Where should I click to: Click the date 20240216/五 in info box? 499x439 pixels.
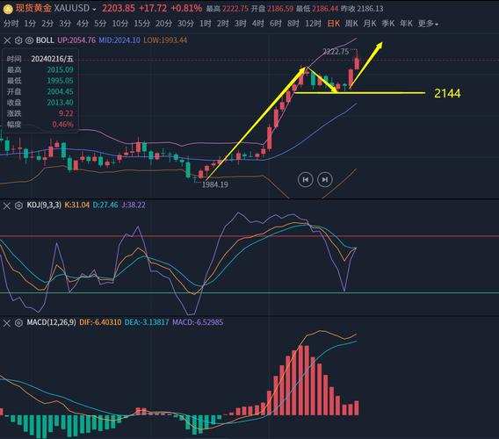pos(52,59)
